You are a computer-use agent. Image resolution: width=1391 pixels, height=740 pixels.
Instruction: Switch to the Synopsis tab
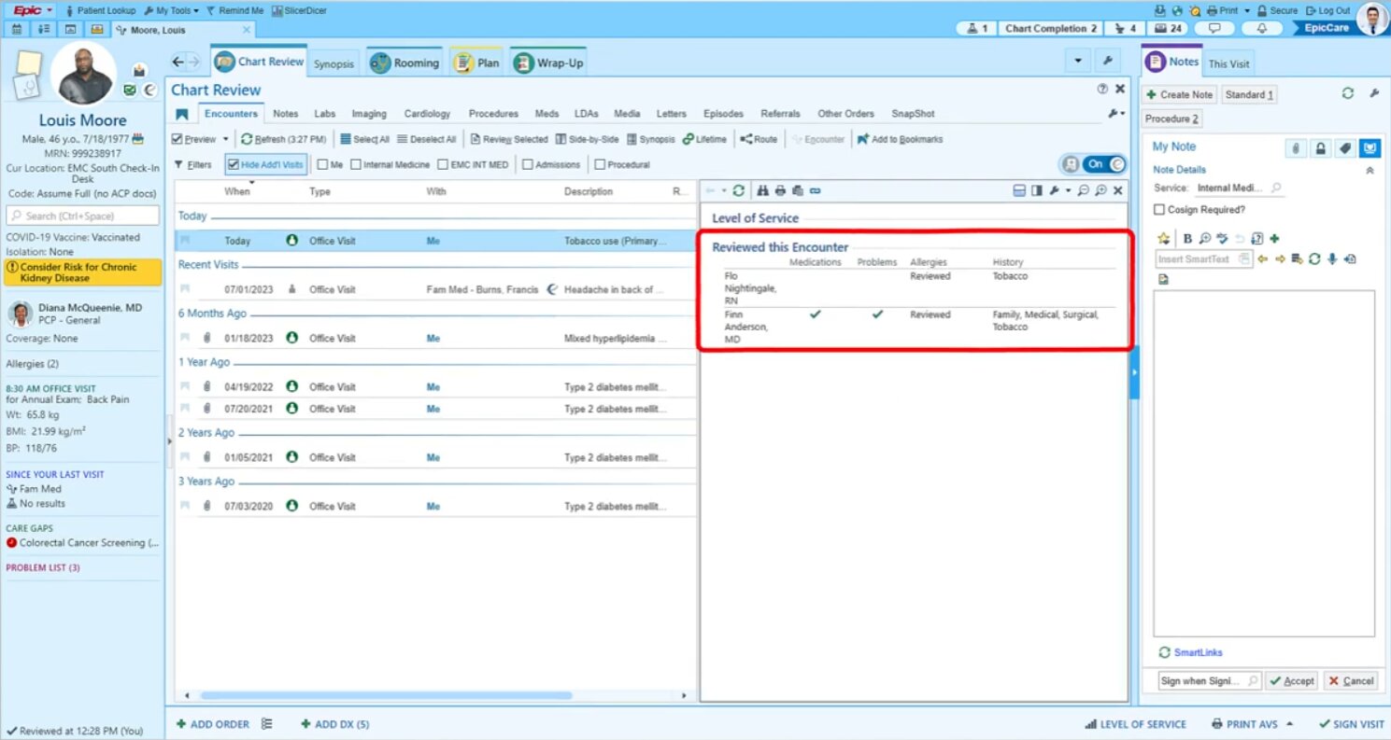[334, 63]
